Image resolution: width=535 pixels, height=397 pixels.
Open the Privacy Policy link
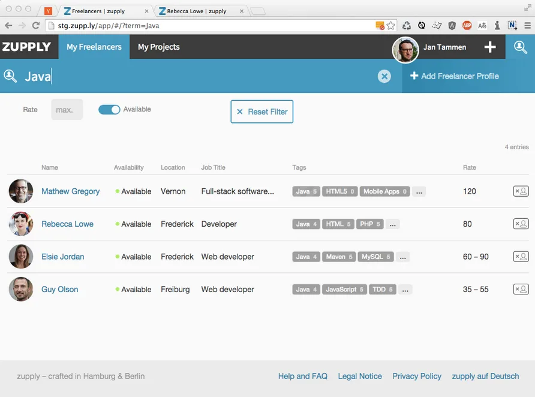pos(417,376)
